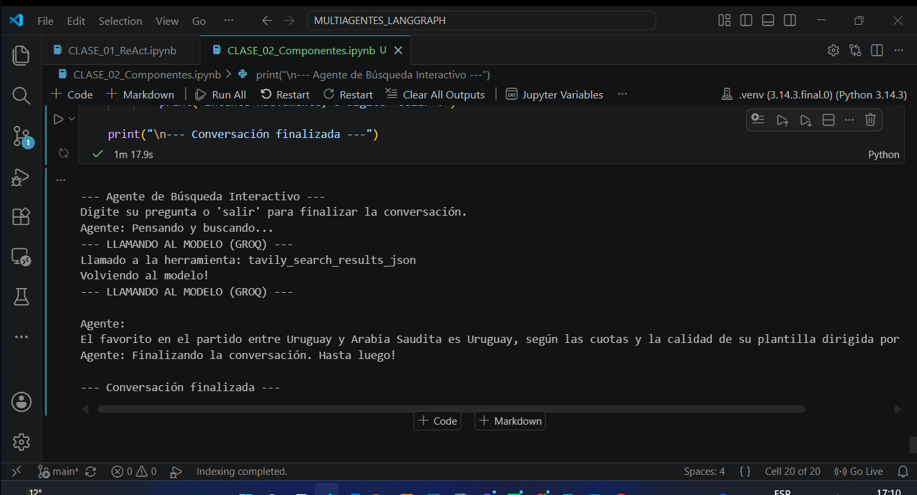Open Jupyter Variables panel
This screenshot has height=495, width=917.
(554, 94)
